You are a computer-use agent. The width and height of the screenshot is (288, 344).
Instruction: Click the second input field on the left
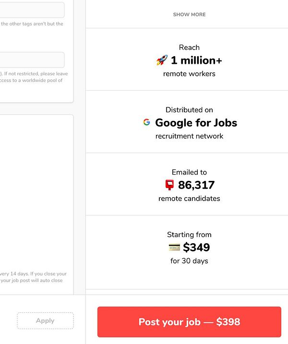click(x=32, y=60)
